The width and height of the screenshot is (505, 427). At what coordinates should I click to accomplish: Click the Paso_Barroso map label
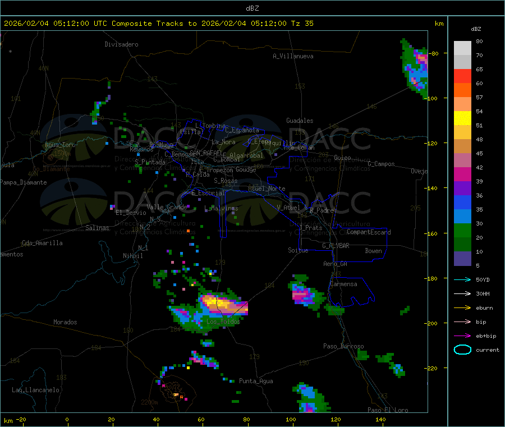click(x=343, y=346)
